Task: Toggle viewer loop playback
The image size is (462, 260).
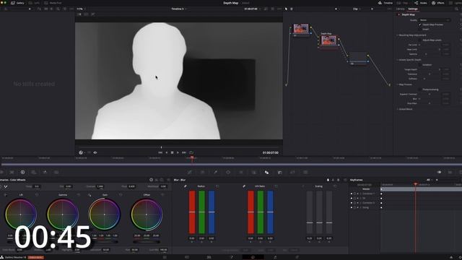Action: point(191,152)
